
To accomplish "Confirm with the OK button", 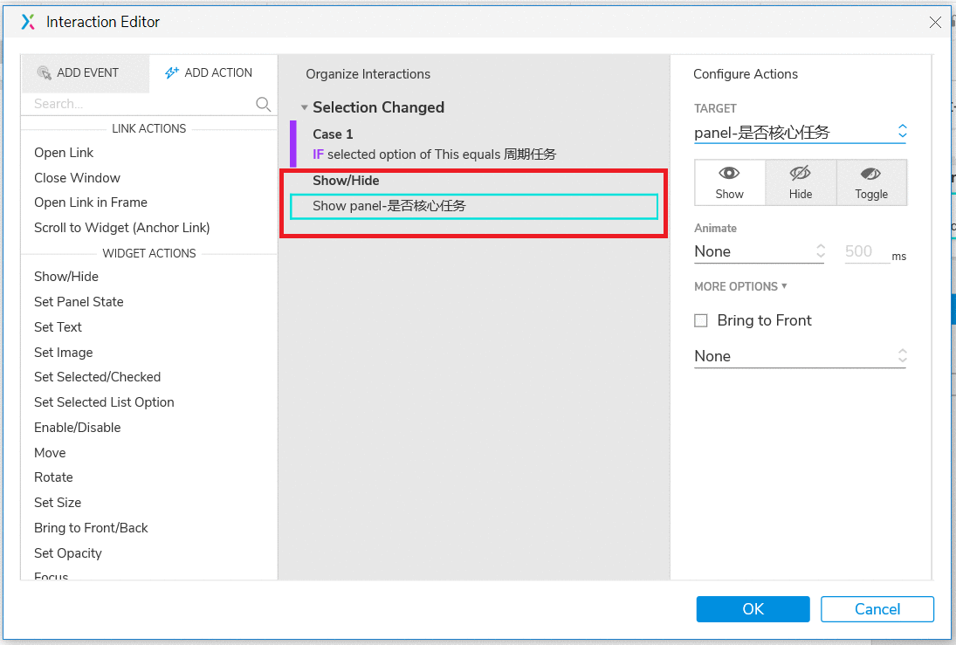I will [753, 609].
